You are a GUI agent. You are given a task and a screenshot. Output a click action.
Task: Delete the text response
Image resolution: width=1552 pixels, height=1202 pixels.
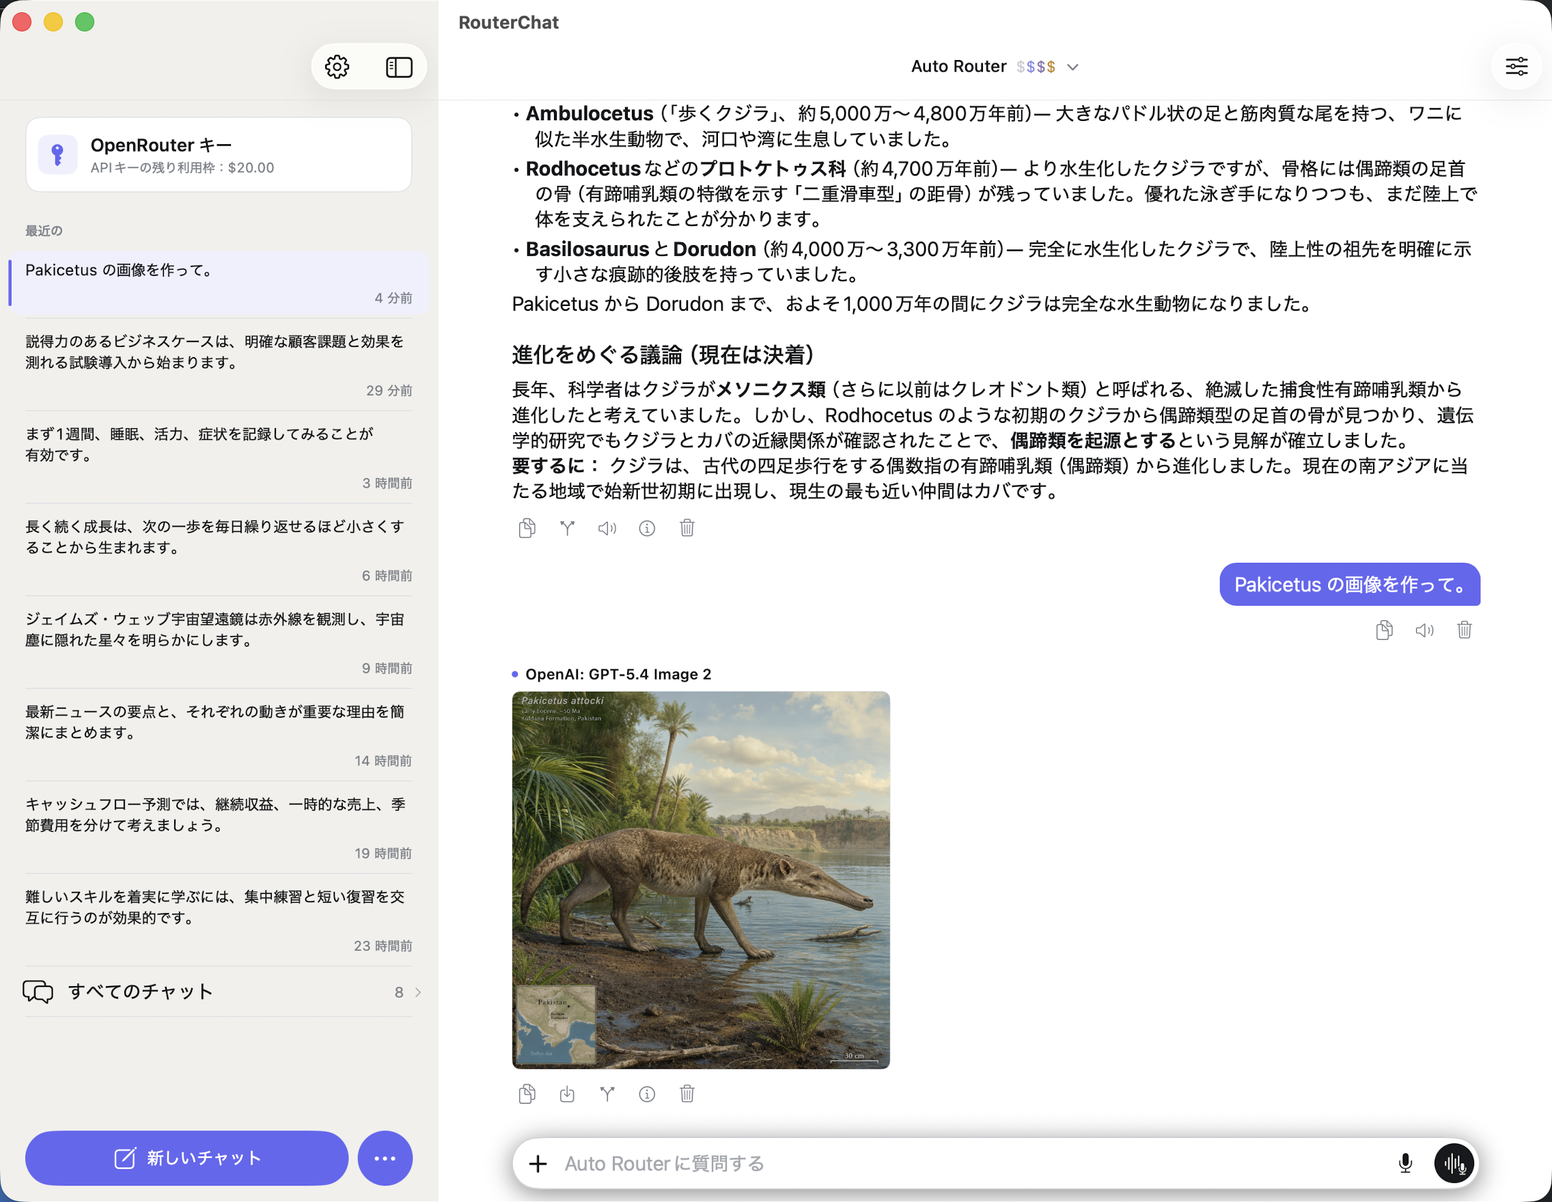point(687,528)
